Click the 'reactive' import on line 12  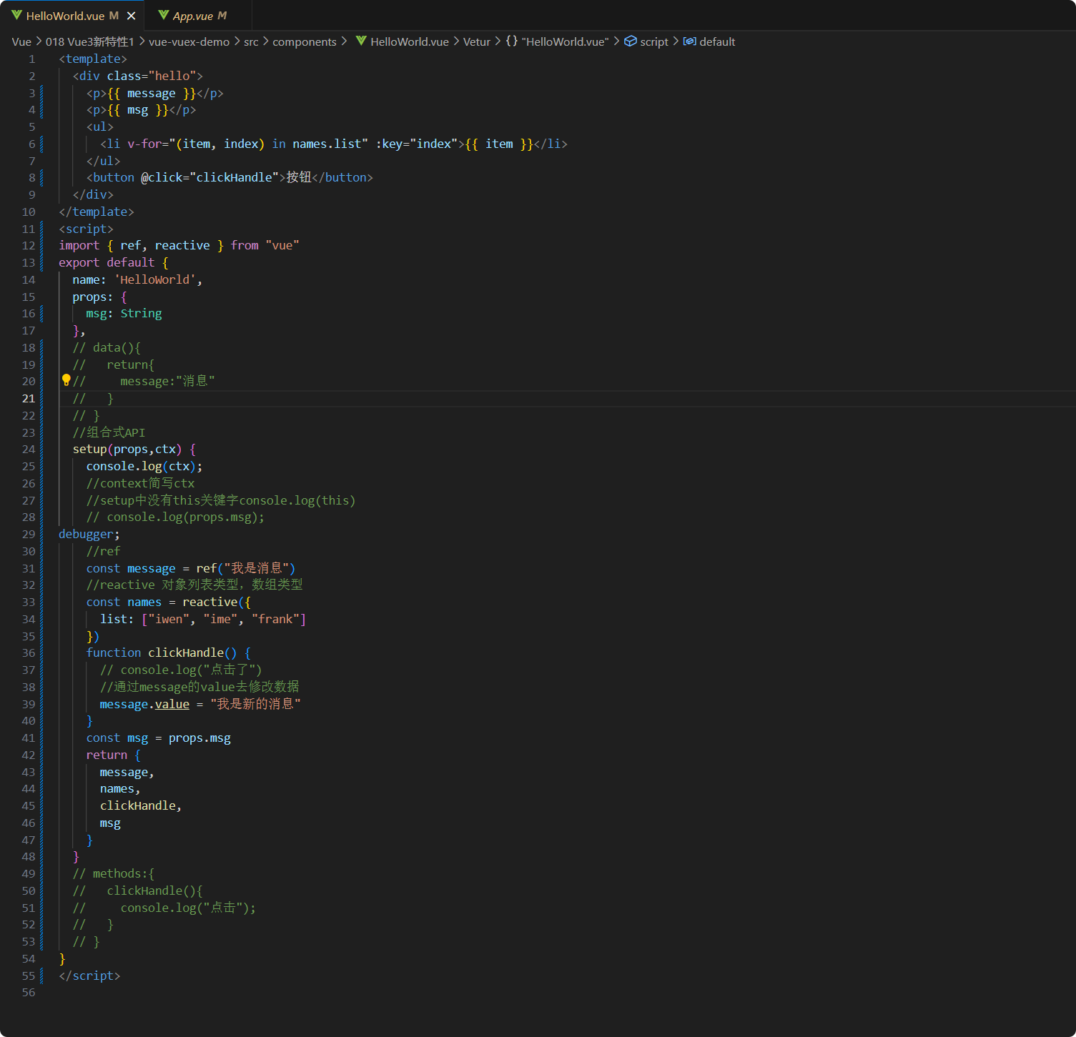pyautogui.click(x=182, y=246)
